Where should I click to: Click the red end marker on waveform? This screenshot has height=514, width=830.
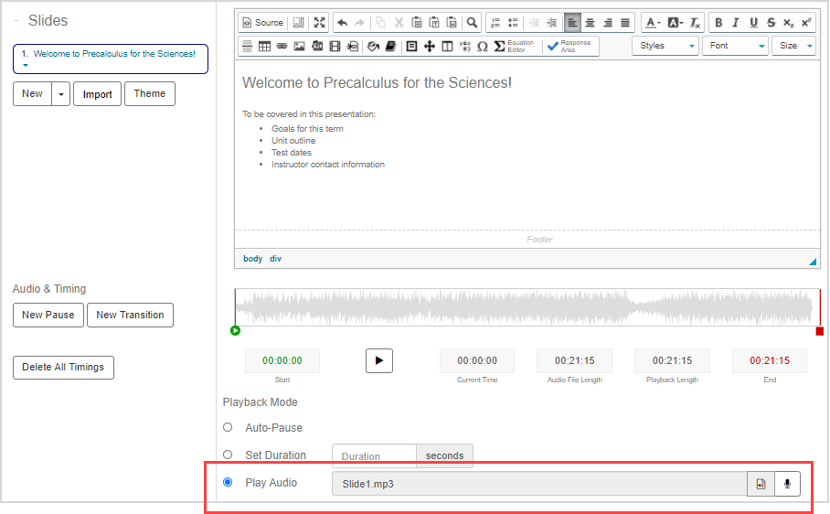click(x=820, y=331)
